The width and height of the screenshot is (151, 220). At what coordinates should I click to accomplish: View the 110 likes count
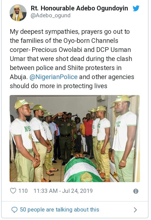click(23, 191)
